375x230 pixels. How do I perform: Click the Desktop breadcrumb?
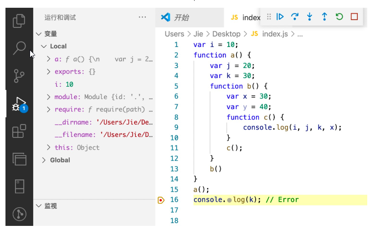(x=226, y=34)
